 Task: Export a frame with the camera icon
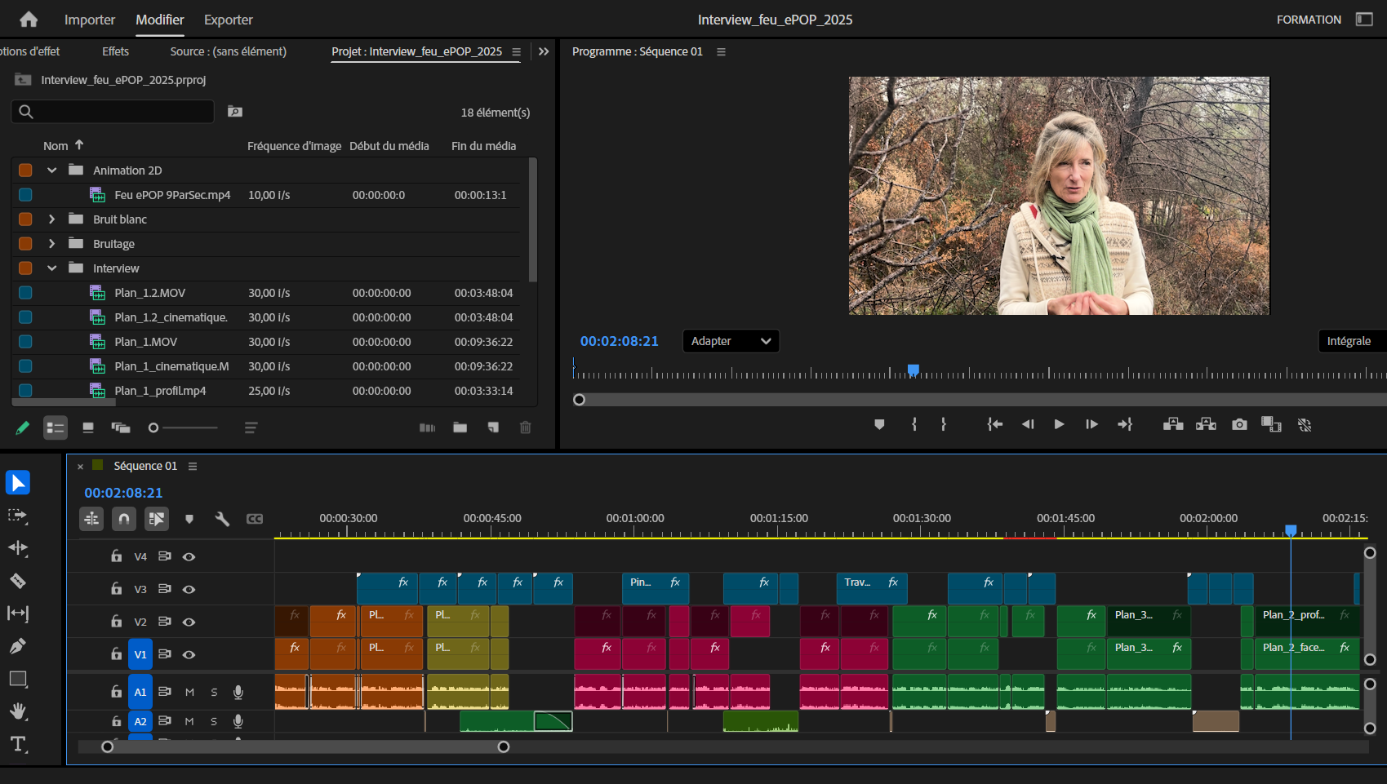point(1238,424)
